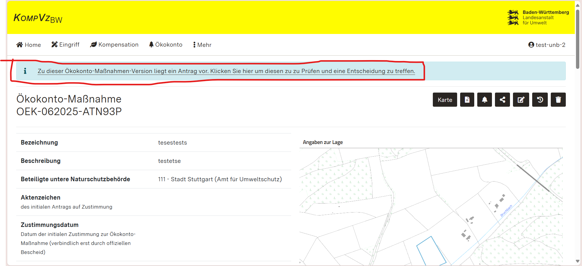This screenshot has height=266, width=582.
Task: Open the history clock icon button
Action: pyautogui.click(x=540, y=100)
